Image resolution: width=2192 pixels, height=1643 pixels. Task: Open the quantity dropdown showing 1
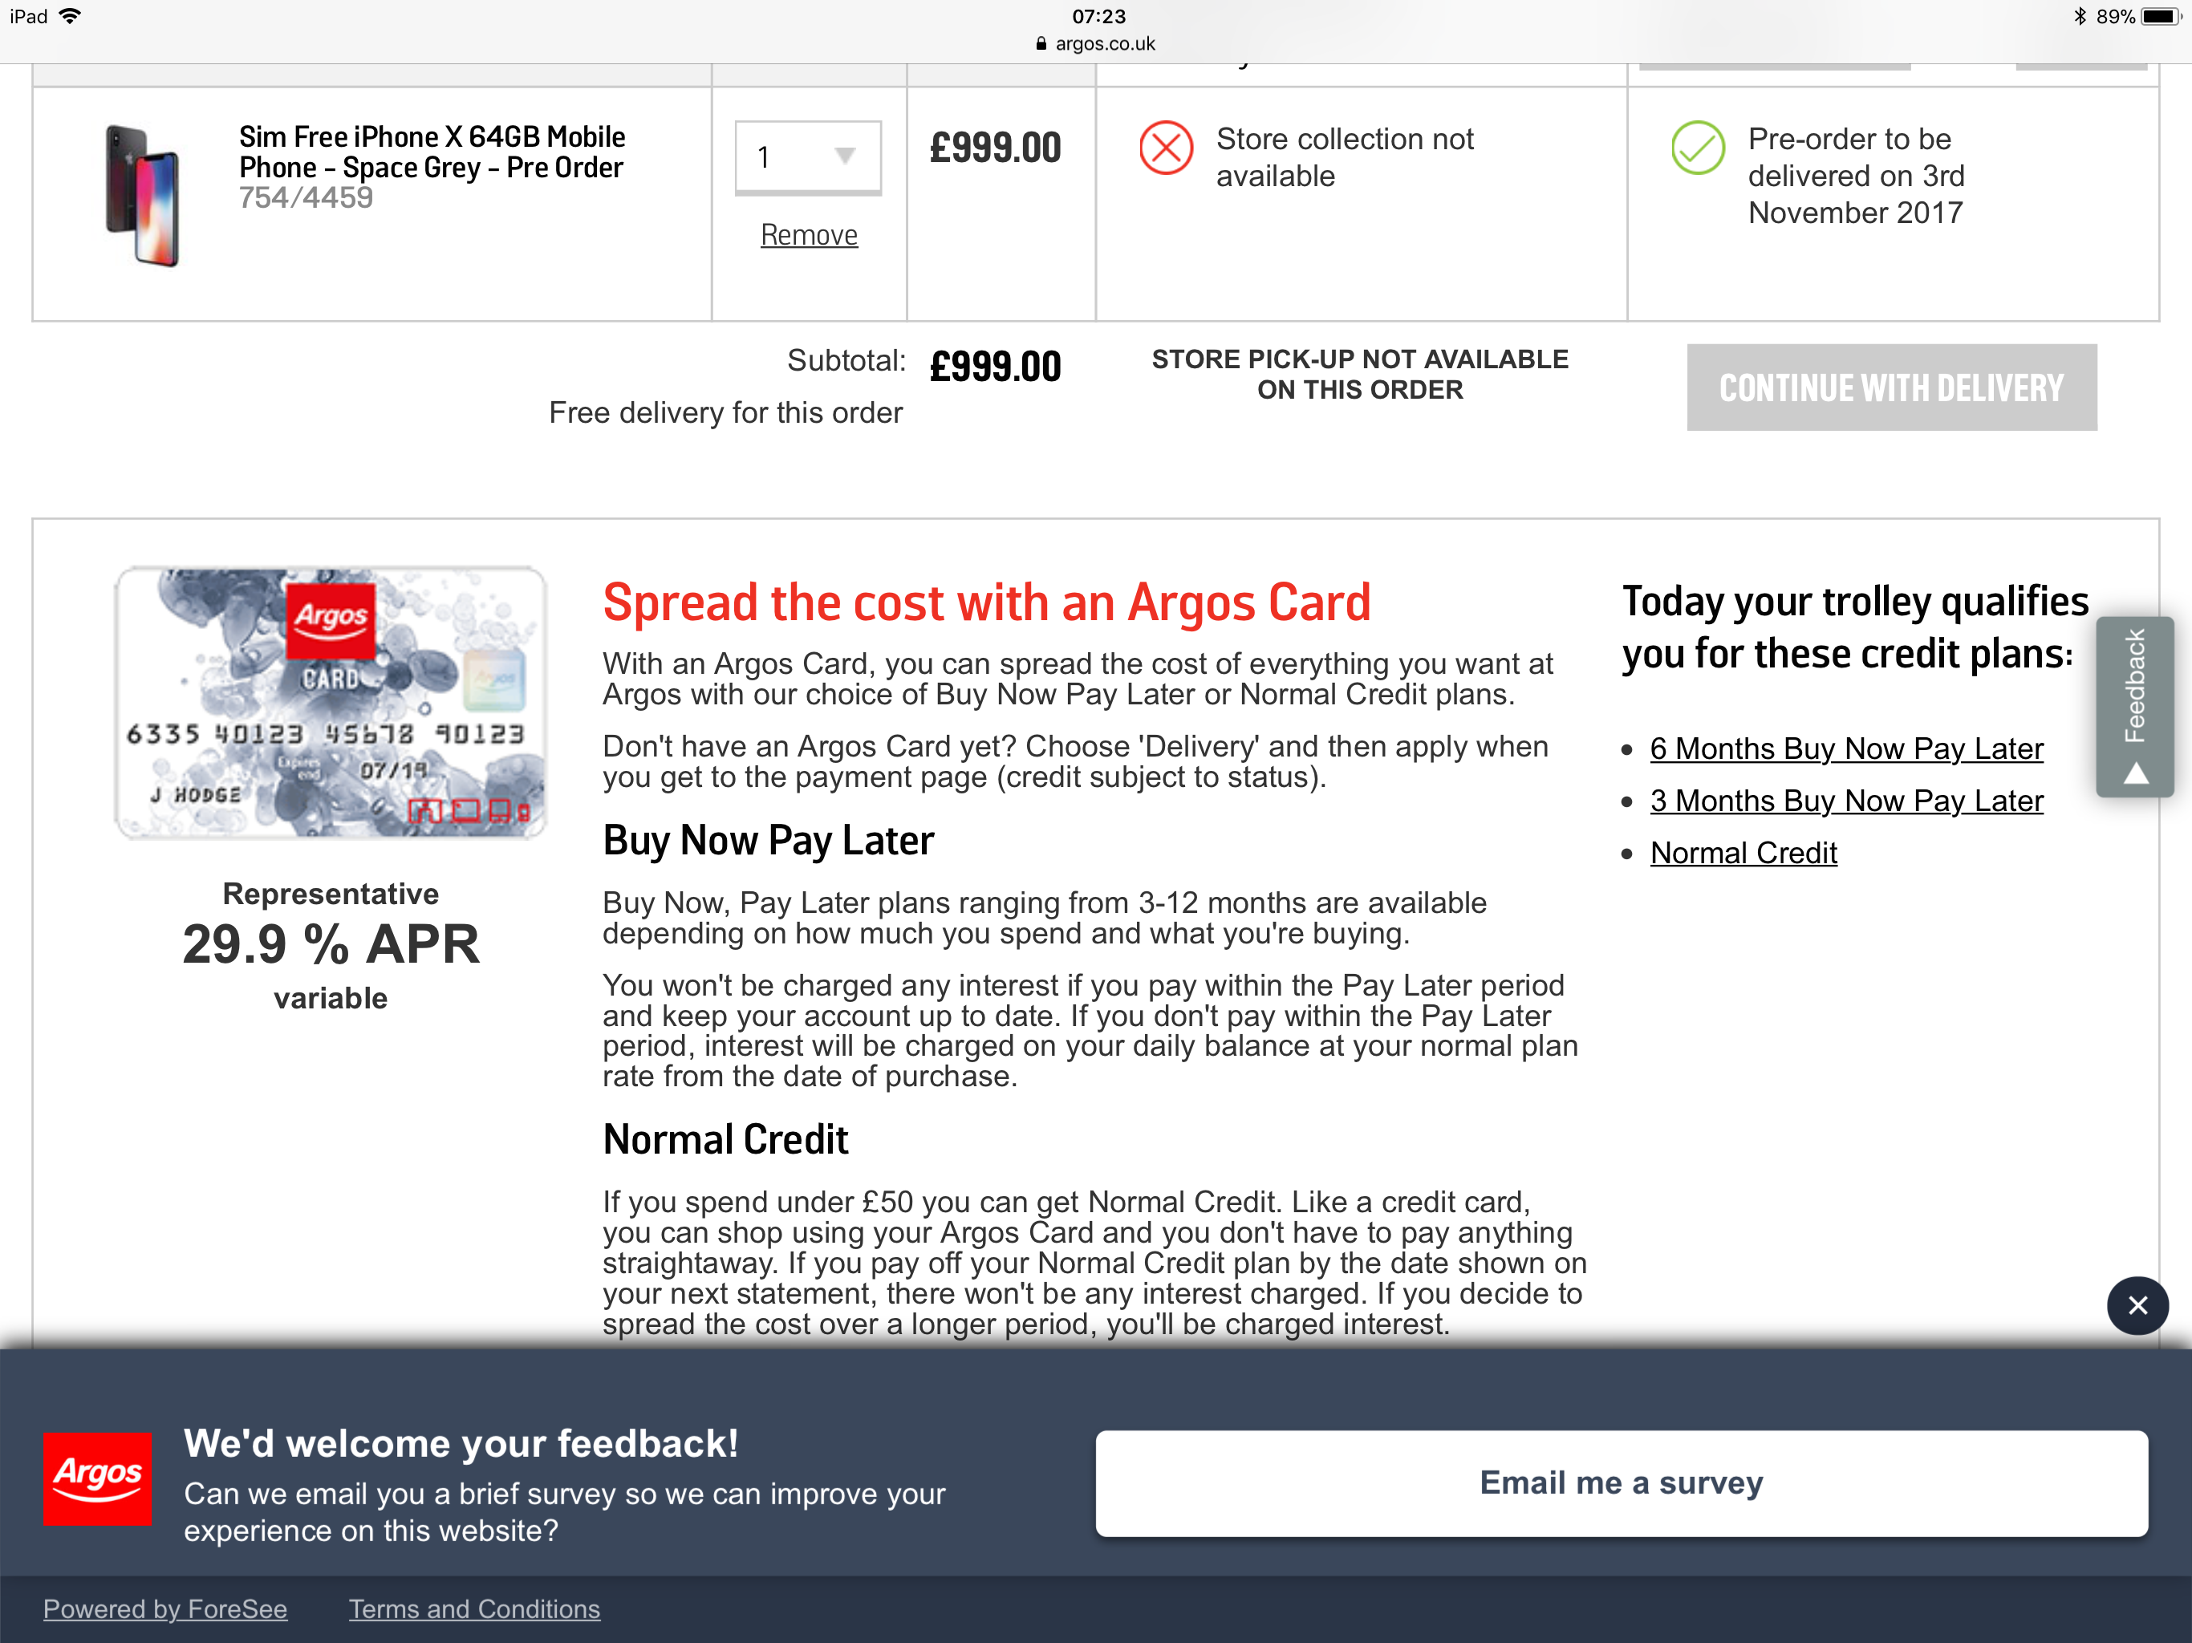[x=808, y=156]
